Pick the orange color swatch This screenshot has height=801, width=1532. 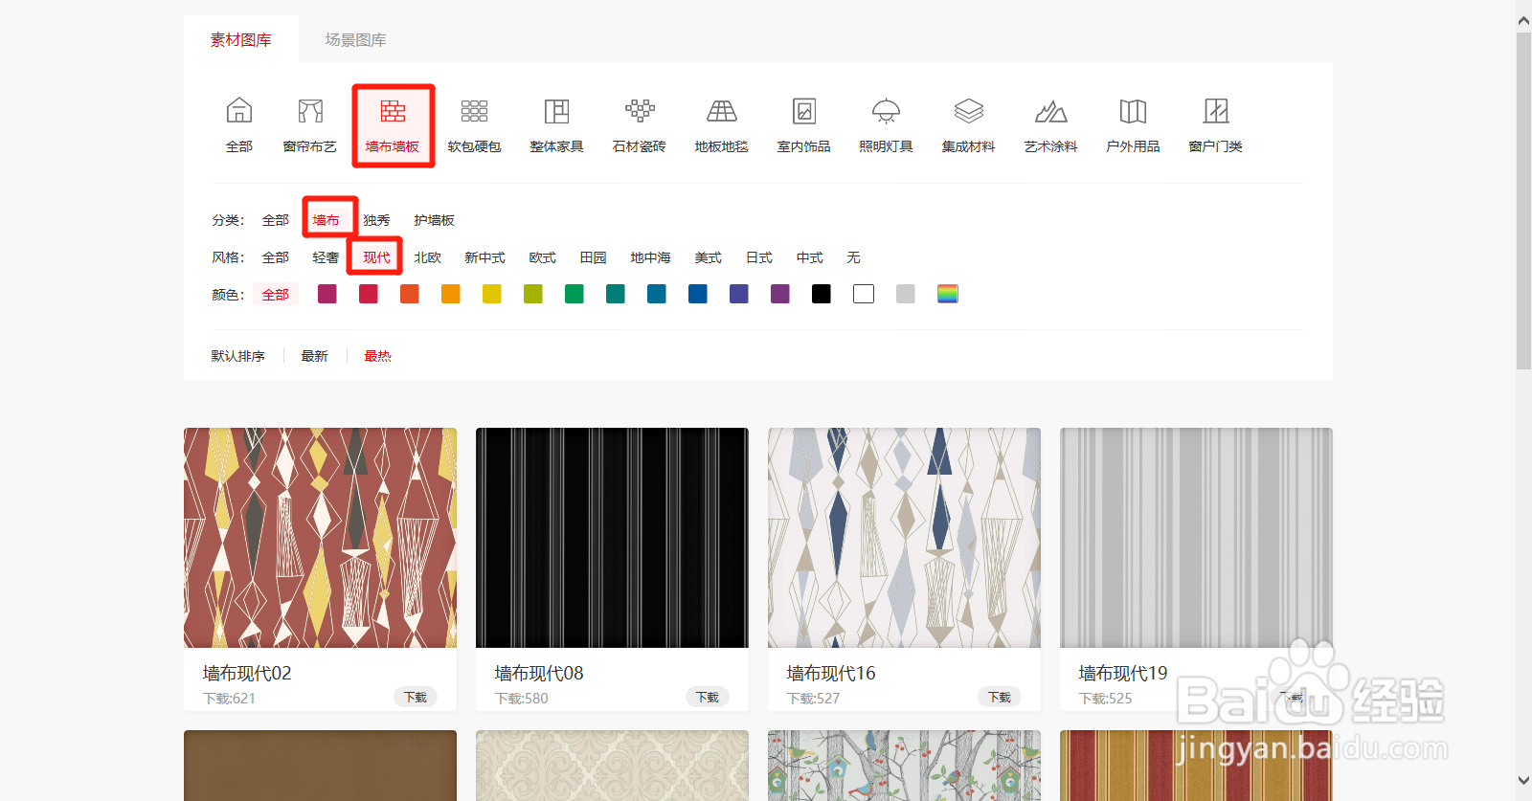pos(451,294)
